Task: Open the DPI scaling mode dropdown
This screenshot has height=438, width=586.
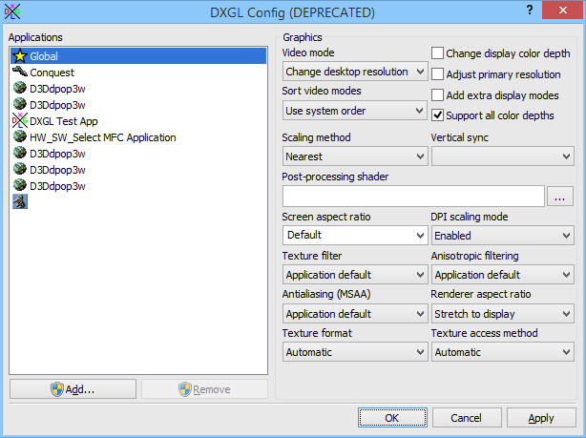Action: pos(503,236)
